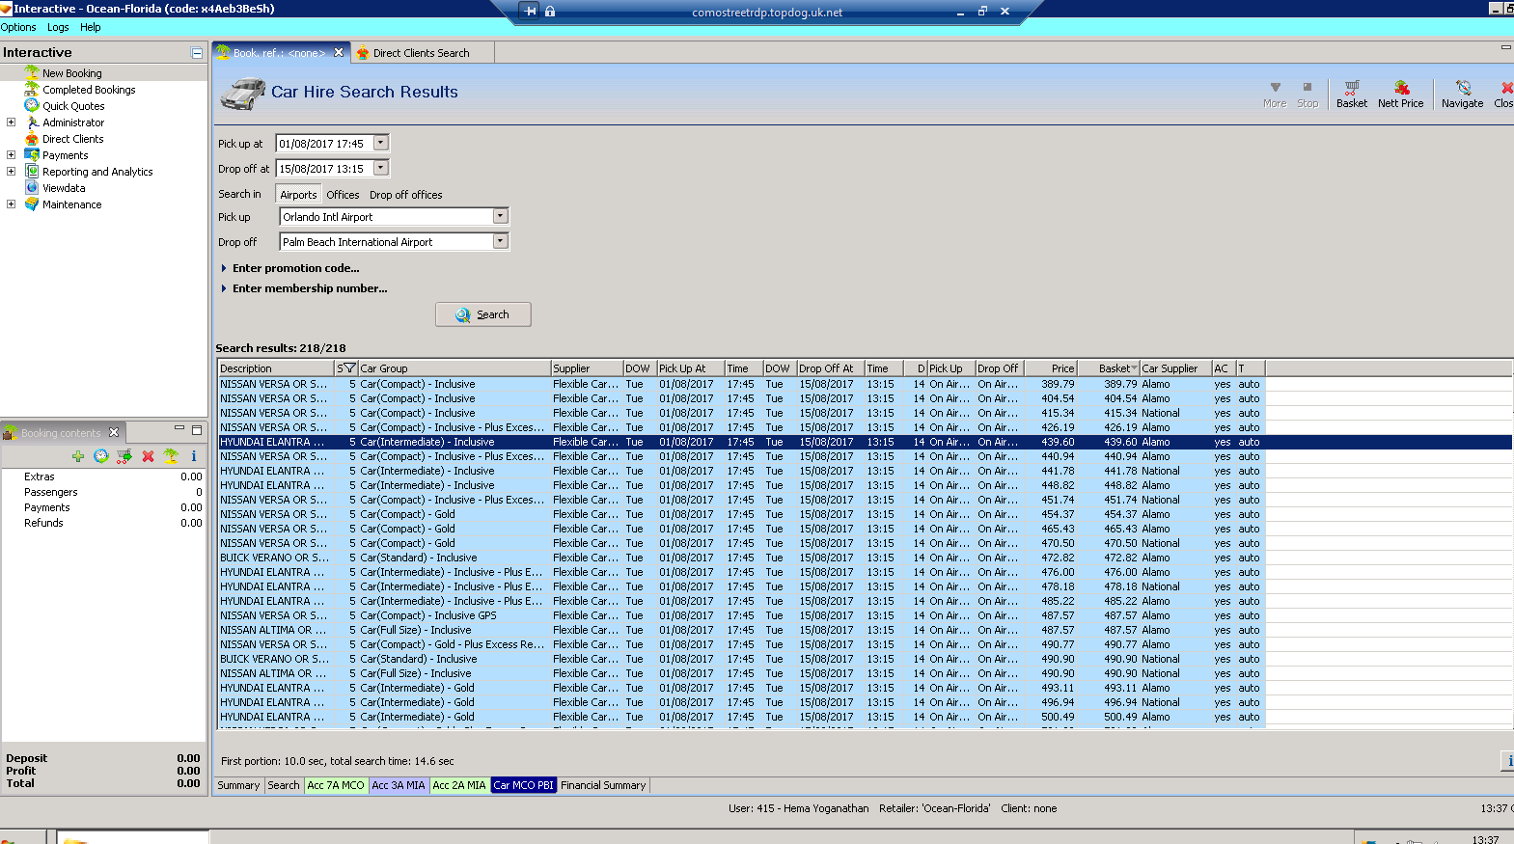Click cart with green arrow icon
The width and height of the screenshot is (1514, 844).
click(x=124, y=456)
